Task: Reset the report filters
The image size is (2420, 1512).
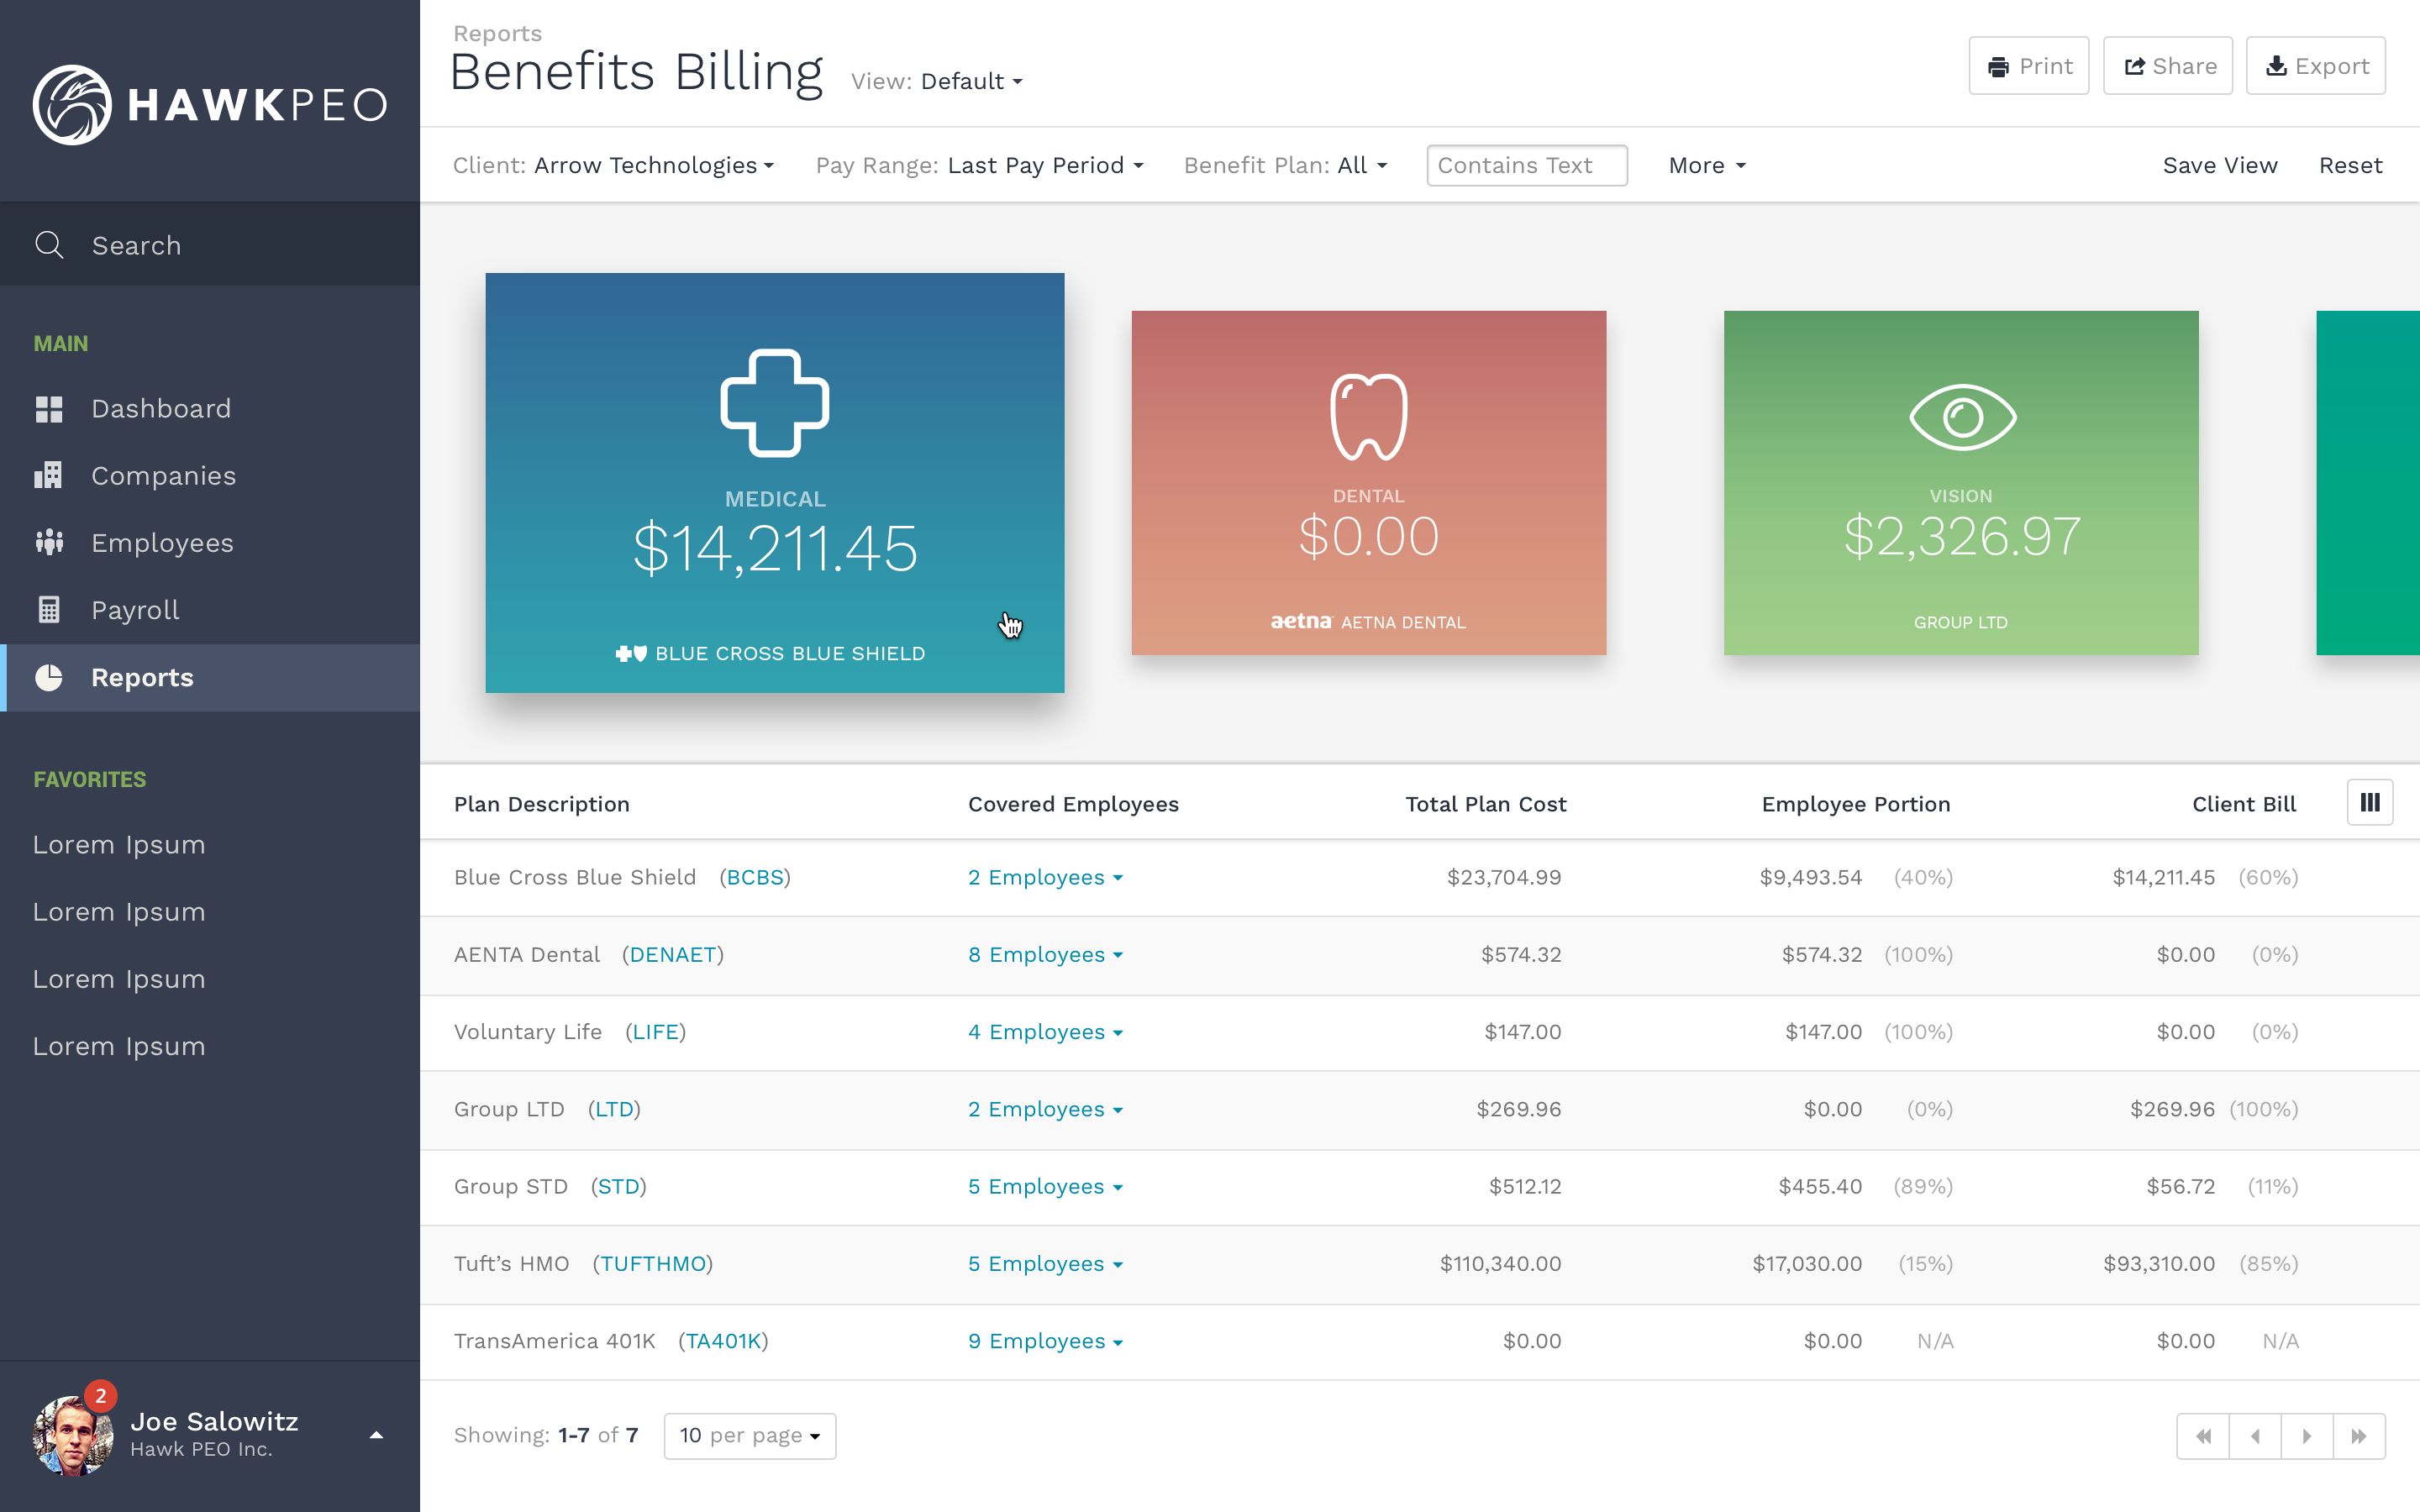Action: tap(2350, 165)
